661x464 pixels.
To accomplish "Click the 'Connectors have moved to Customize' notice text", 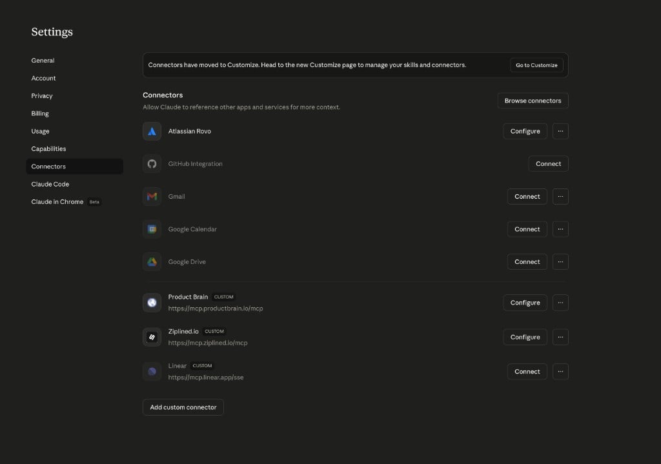I will pyautogui.click(x=307, y=65).
